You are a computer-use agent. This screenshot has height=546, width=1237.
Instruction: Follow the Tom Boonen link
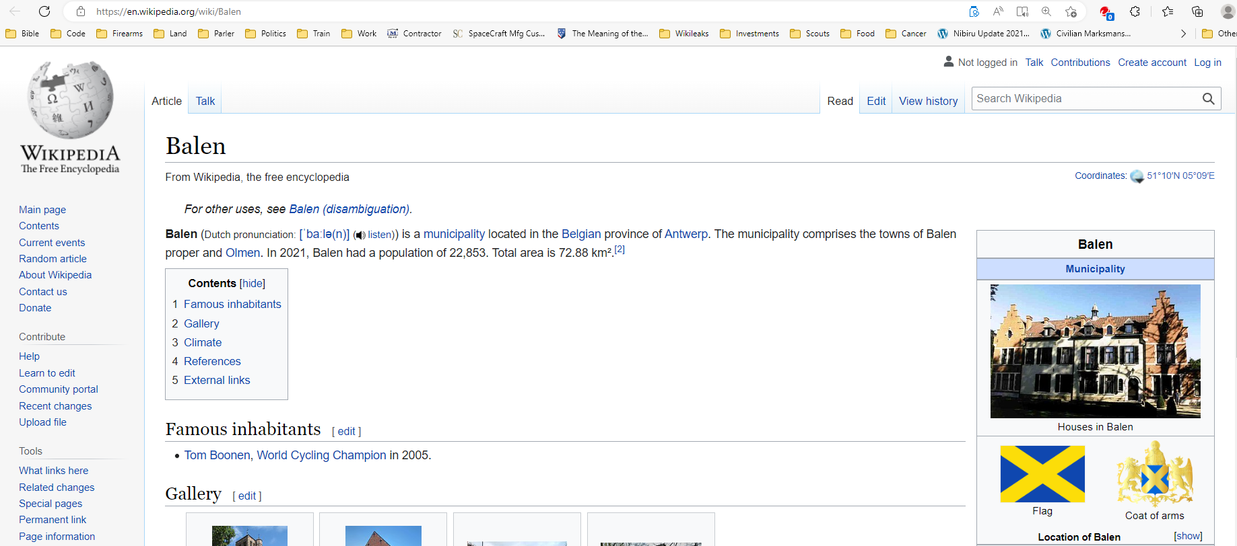(218, 455)
